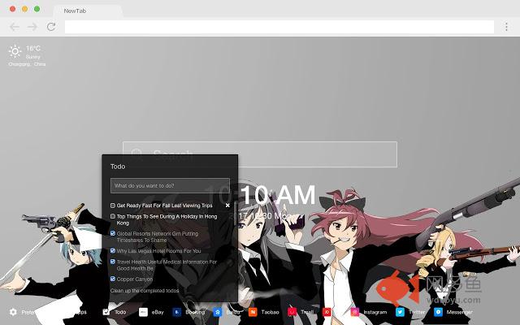
Task: Click the browser forward arrow
Action: [32, 27]
